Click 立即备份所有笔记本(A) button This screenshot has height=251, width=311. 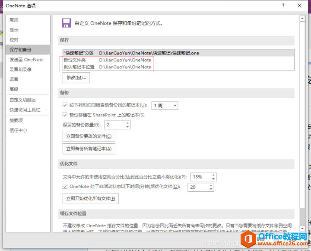pyautogui.click(x=89, y=148)
